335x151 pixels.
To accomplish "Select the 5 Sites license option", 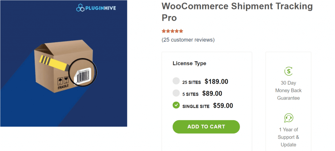I will (176, 93).
